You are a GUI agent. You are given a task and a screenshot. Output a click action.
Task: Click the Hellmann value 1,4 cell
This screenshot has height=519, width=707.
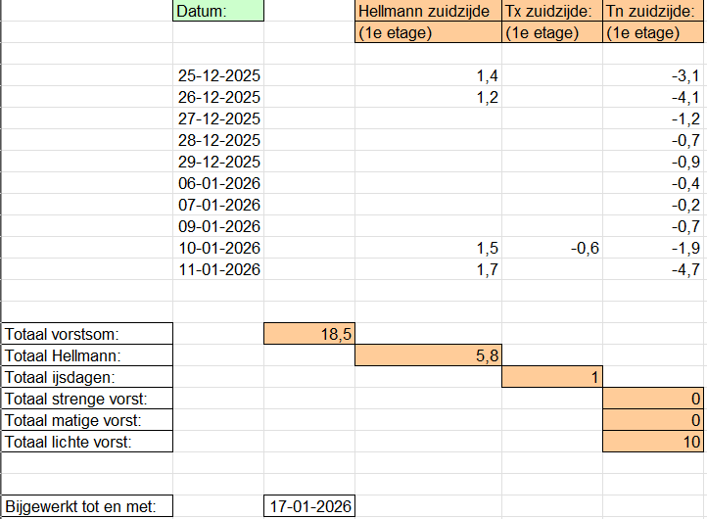coord(428,75)
